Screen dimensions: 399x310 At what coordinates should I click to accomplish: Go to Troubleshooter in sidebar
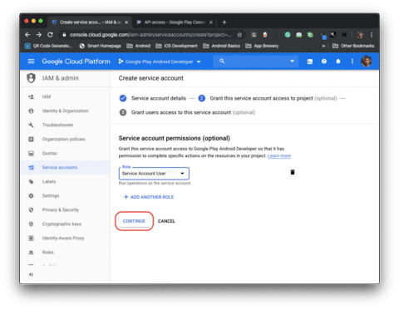click(x=57, y=125)
